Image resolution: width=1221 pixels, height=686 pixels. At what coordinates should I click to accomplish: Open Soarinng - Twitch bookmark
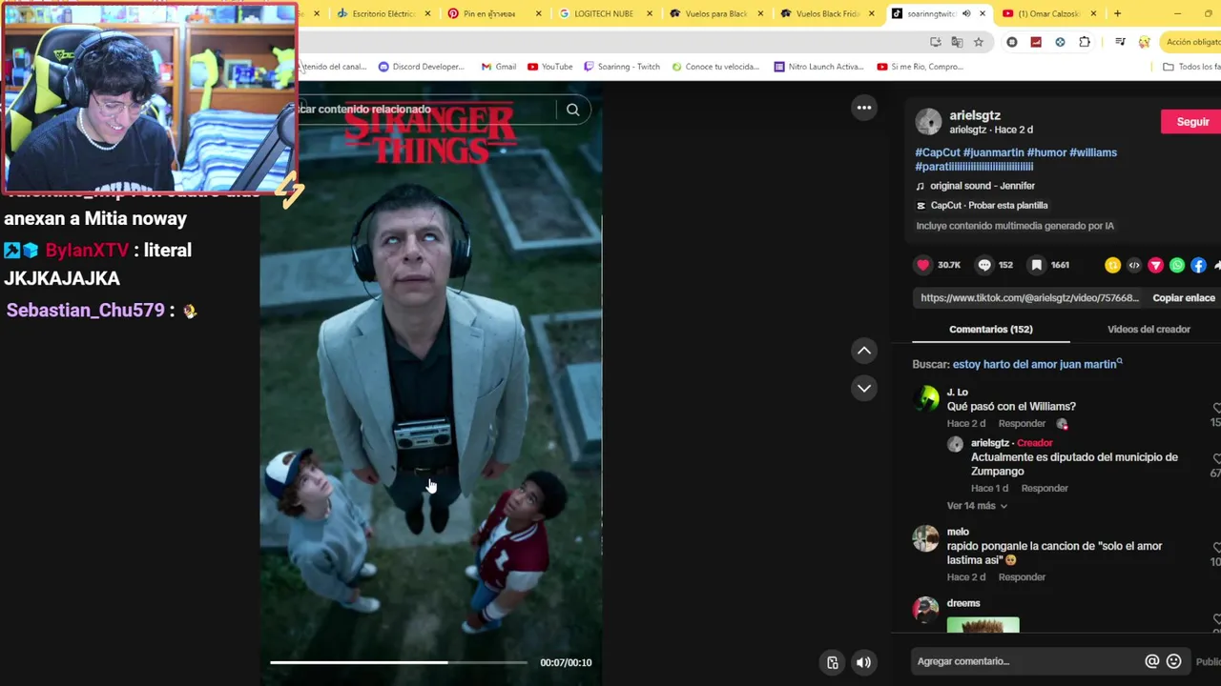(x=622, y=67)
